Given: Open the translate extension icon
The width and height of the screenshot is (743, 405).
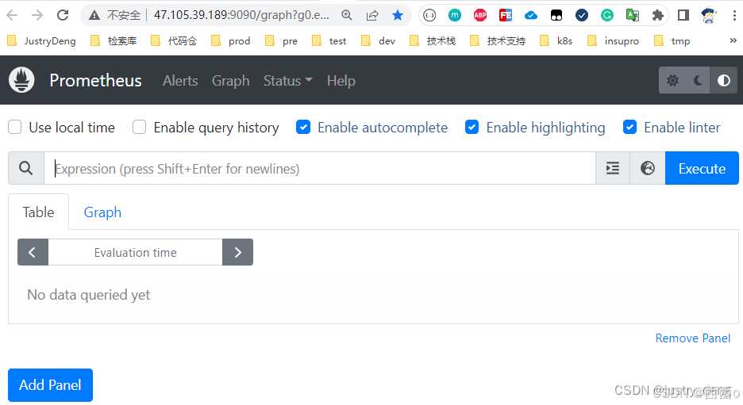Looking at the screenshot, I should [633, 15].
